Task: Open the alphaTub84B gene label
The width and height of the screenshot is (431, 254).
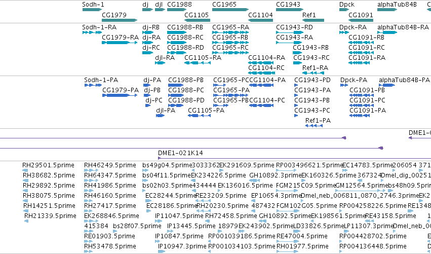Action: tap(397, 5)
